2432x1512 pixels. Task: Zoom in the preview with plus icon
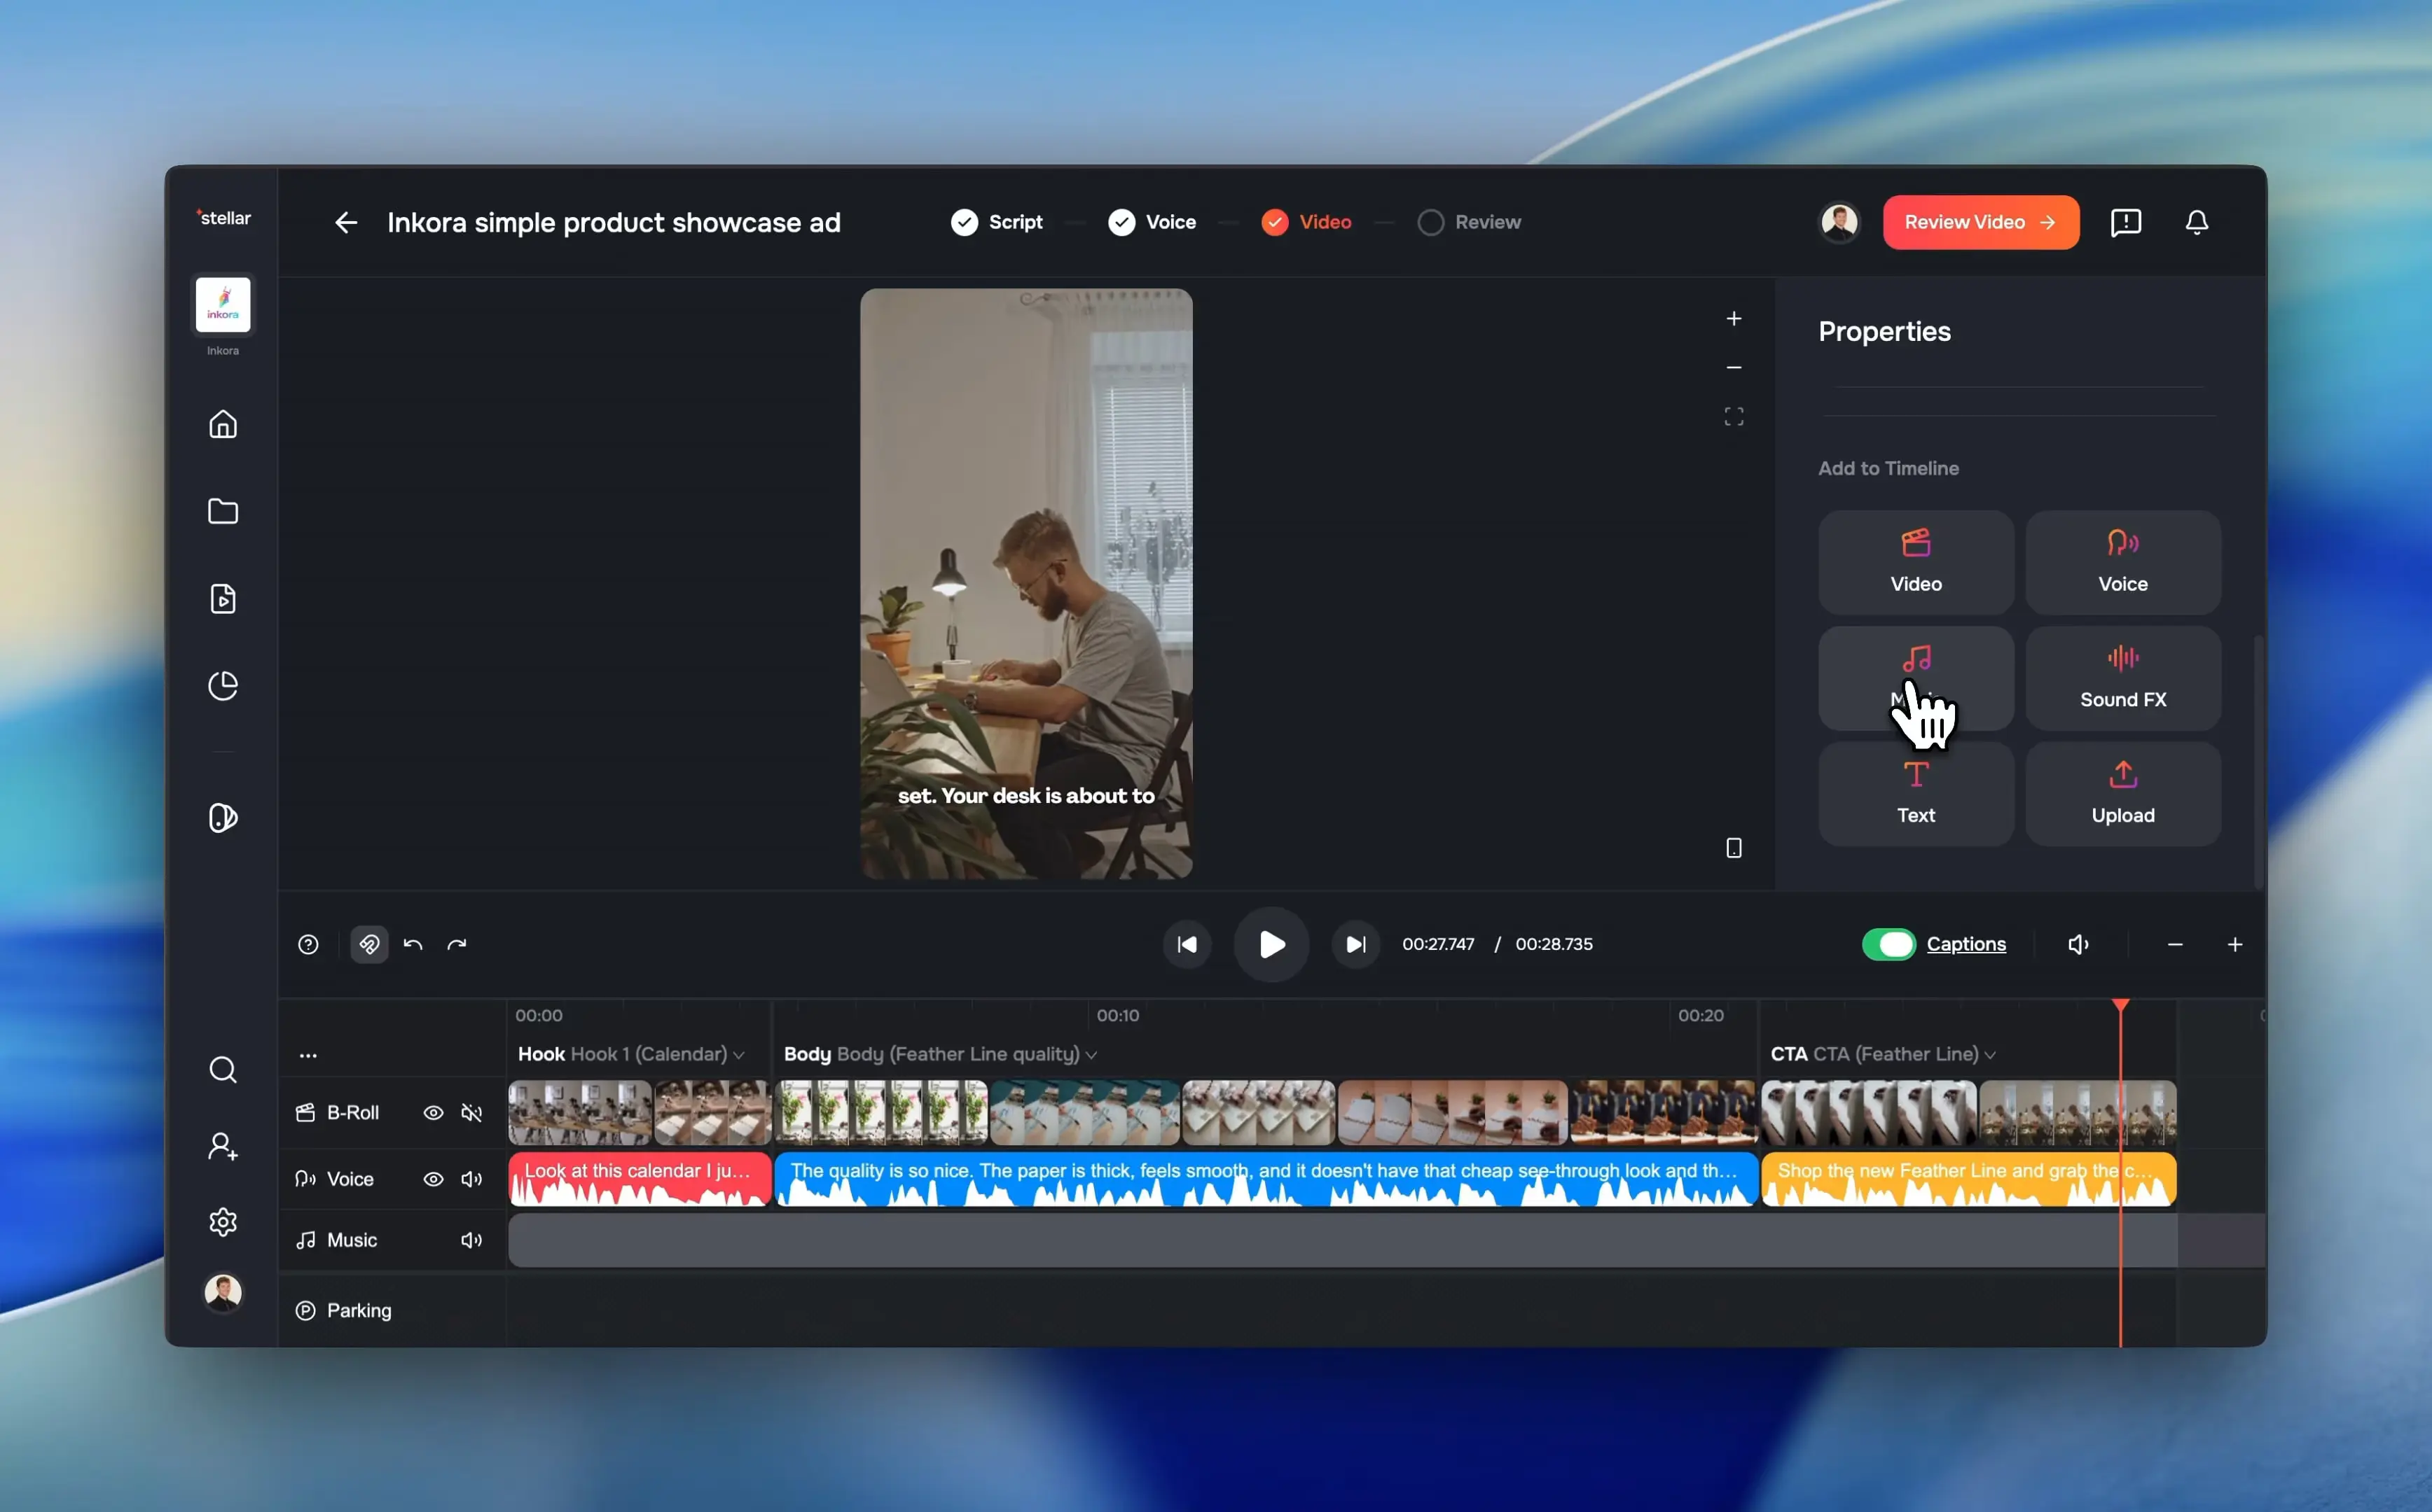1734,318
